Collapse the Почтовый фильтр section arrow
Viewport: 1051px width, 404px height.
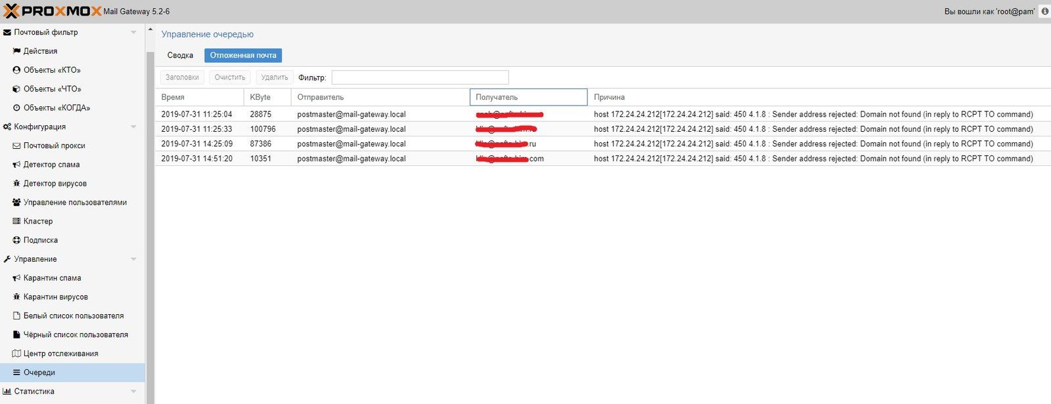[x=133, y=32]
